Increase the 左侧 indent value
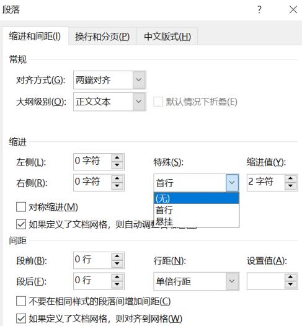Viewport: 302px width, 326px height. pos(117,158)
